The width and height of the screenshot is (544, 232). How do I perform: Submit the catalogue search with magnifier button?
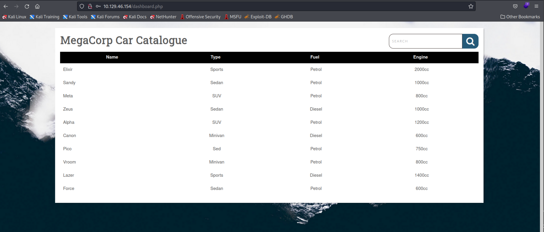pos(470,41)
